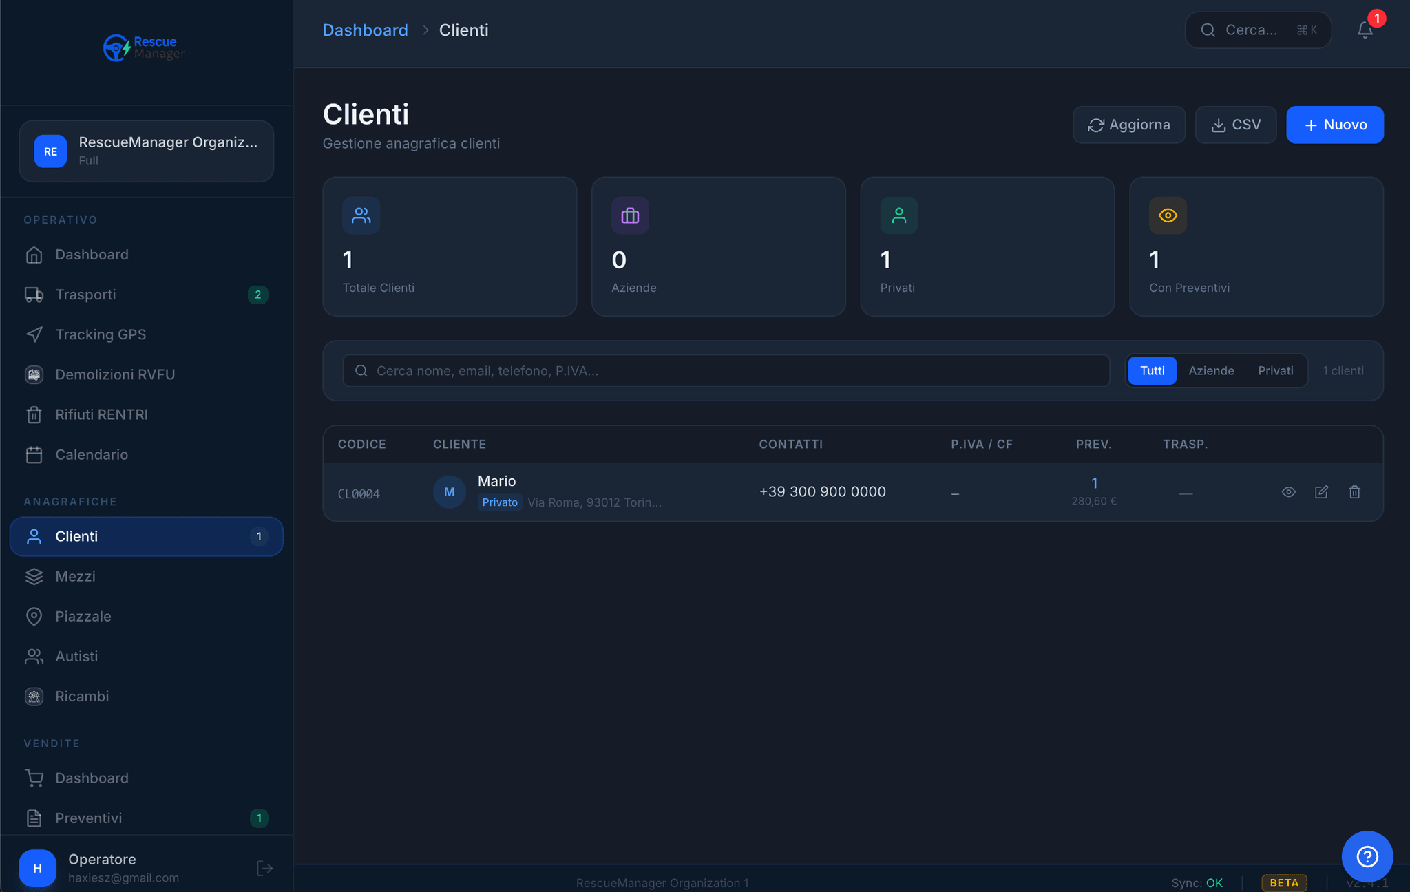This screenshot has height=892, width=1410.
Task: Filter the list by Aziende
Action: point(1211,371)
